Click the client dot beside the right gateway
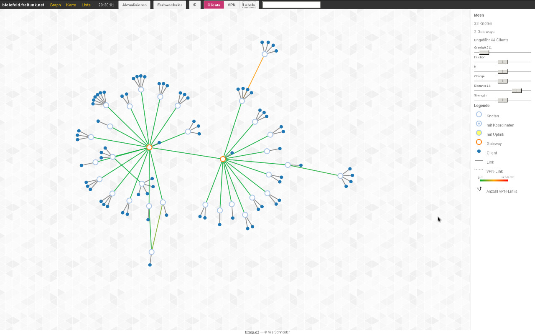Screen dimensions: 535x334 [x=232, y=153]
